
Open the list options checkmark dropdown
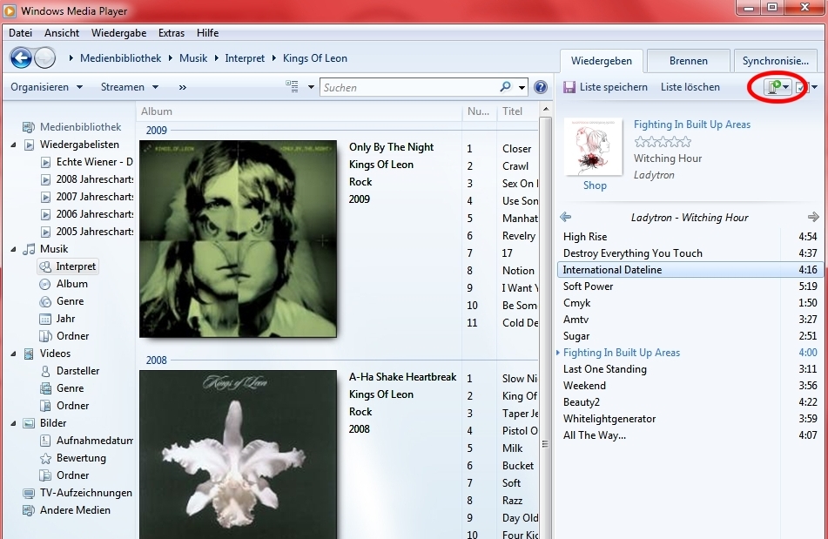[806, 87]
